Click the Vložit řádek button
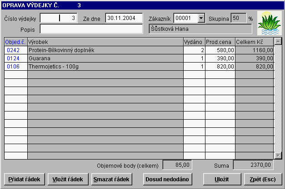 click(68, 179)
